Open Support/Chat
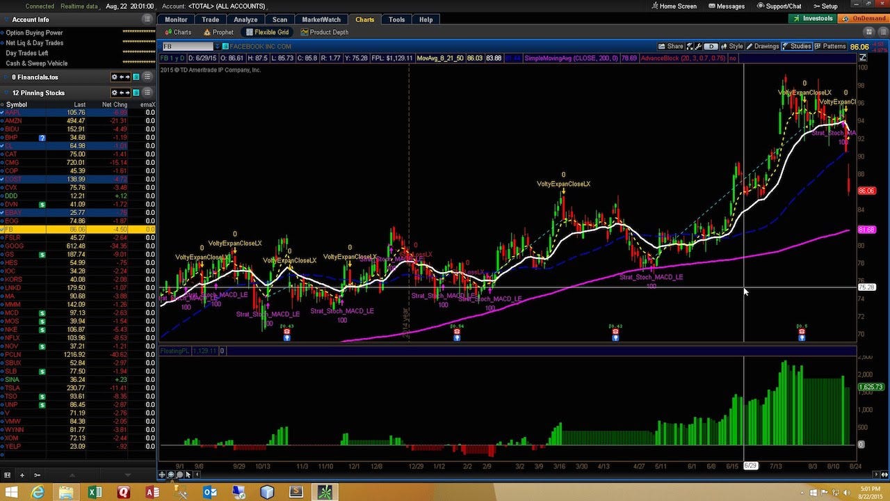890x501 pixels. (x=778, y=6)
